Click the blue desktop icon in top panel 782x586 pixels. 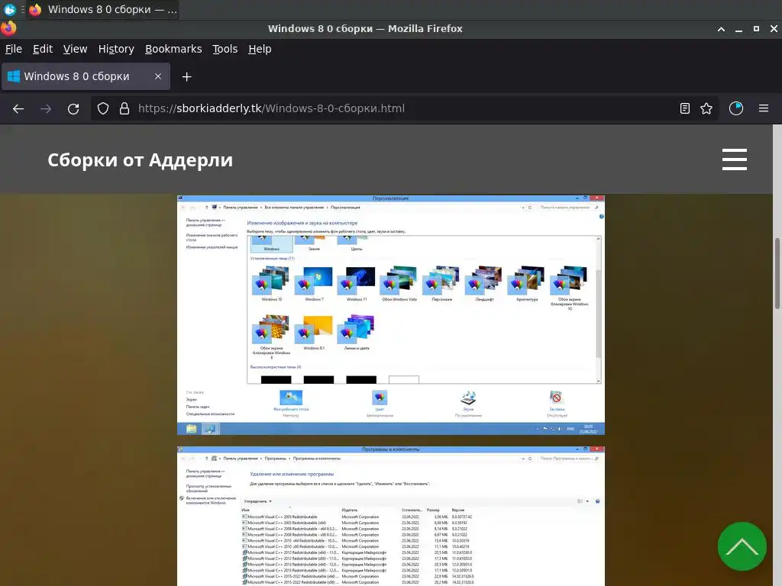coord(9,9)
